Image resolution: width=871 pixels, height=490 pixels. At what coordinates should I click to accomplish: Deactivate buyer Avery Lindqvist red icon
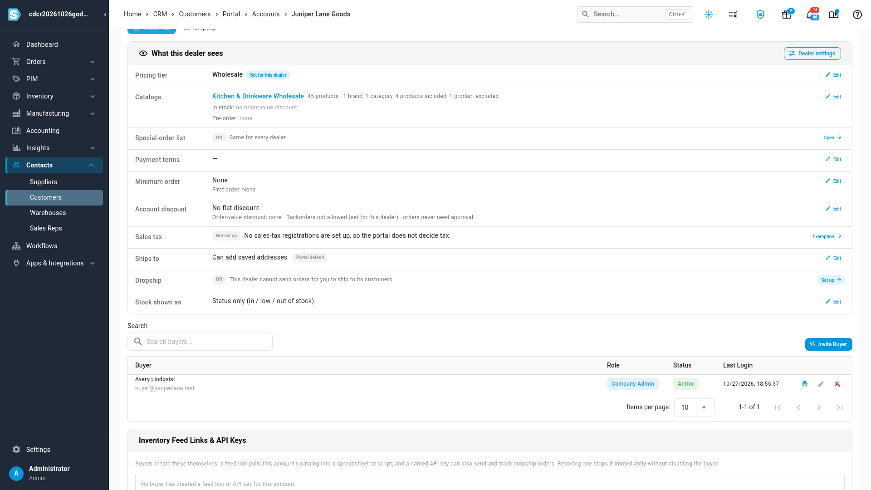tap(837, 384)
